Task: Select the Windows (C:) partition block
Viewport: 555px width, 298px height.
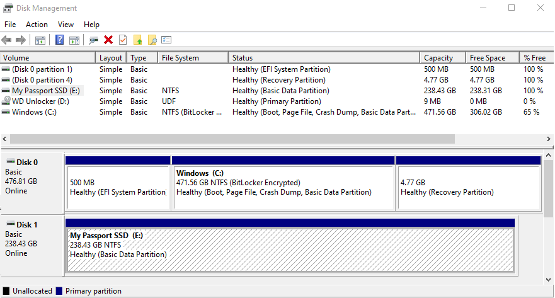Action: tap(283, 188)
